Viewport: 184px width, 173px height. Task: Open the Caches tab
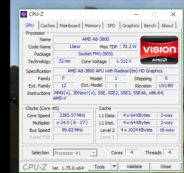(x=48, y=26)
